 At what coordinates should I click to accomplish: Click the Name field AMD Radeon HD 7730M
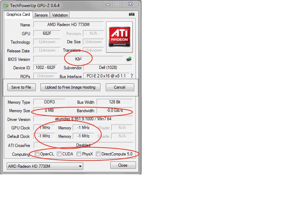point(68,25)
